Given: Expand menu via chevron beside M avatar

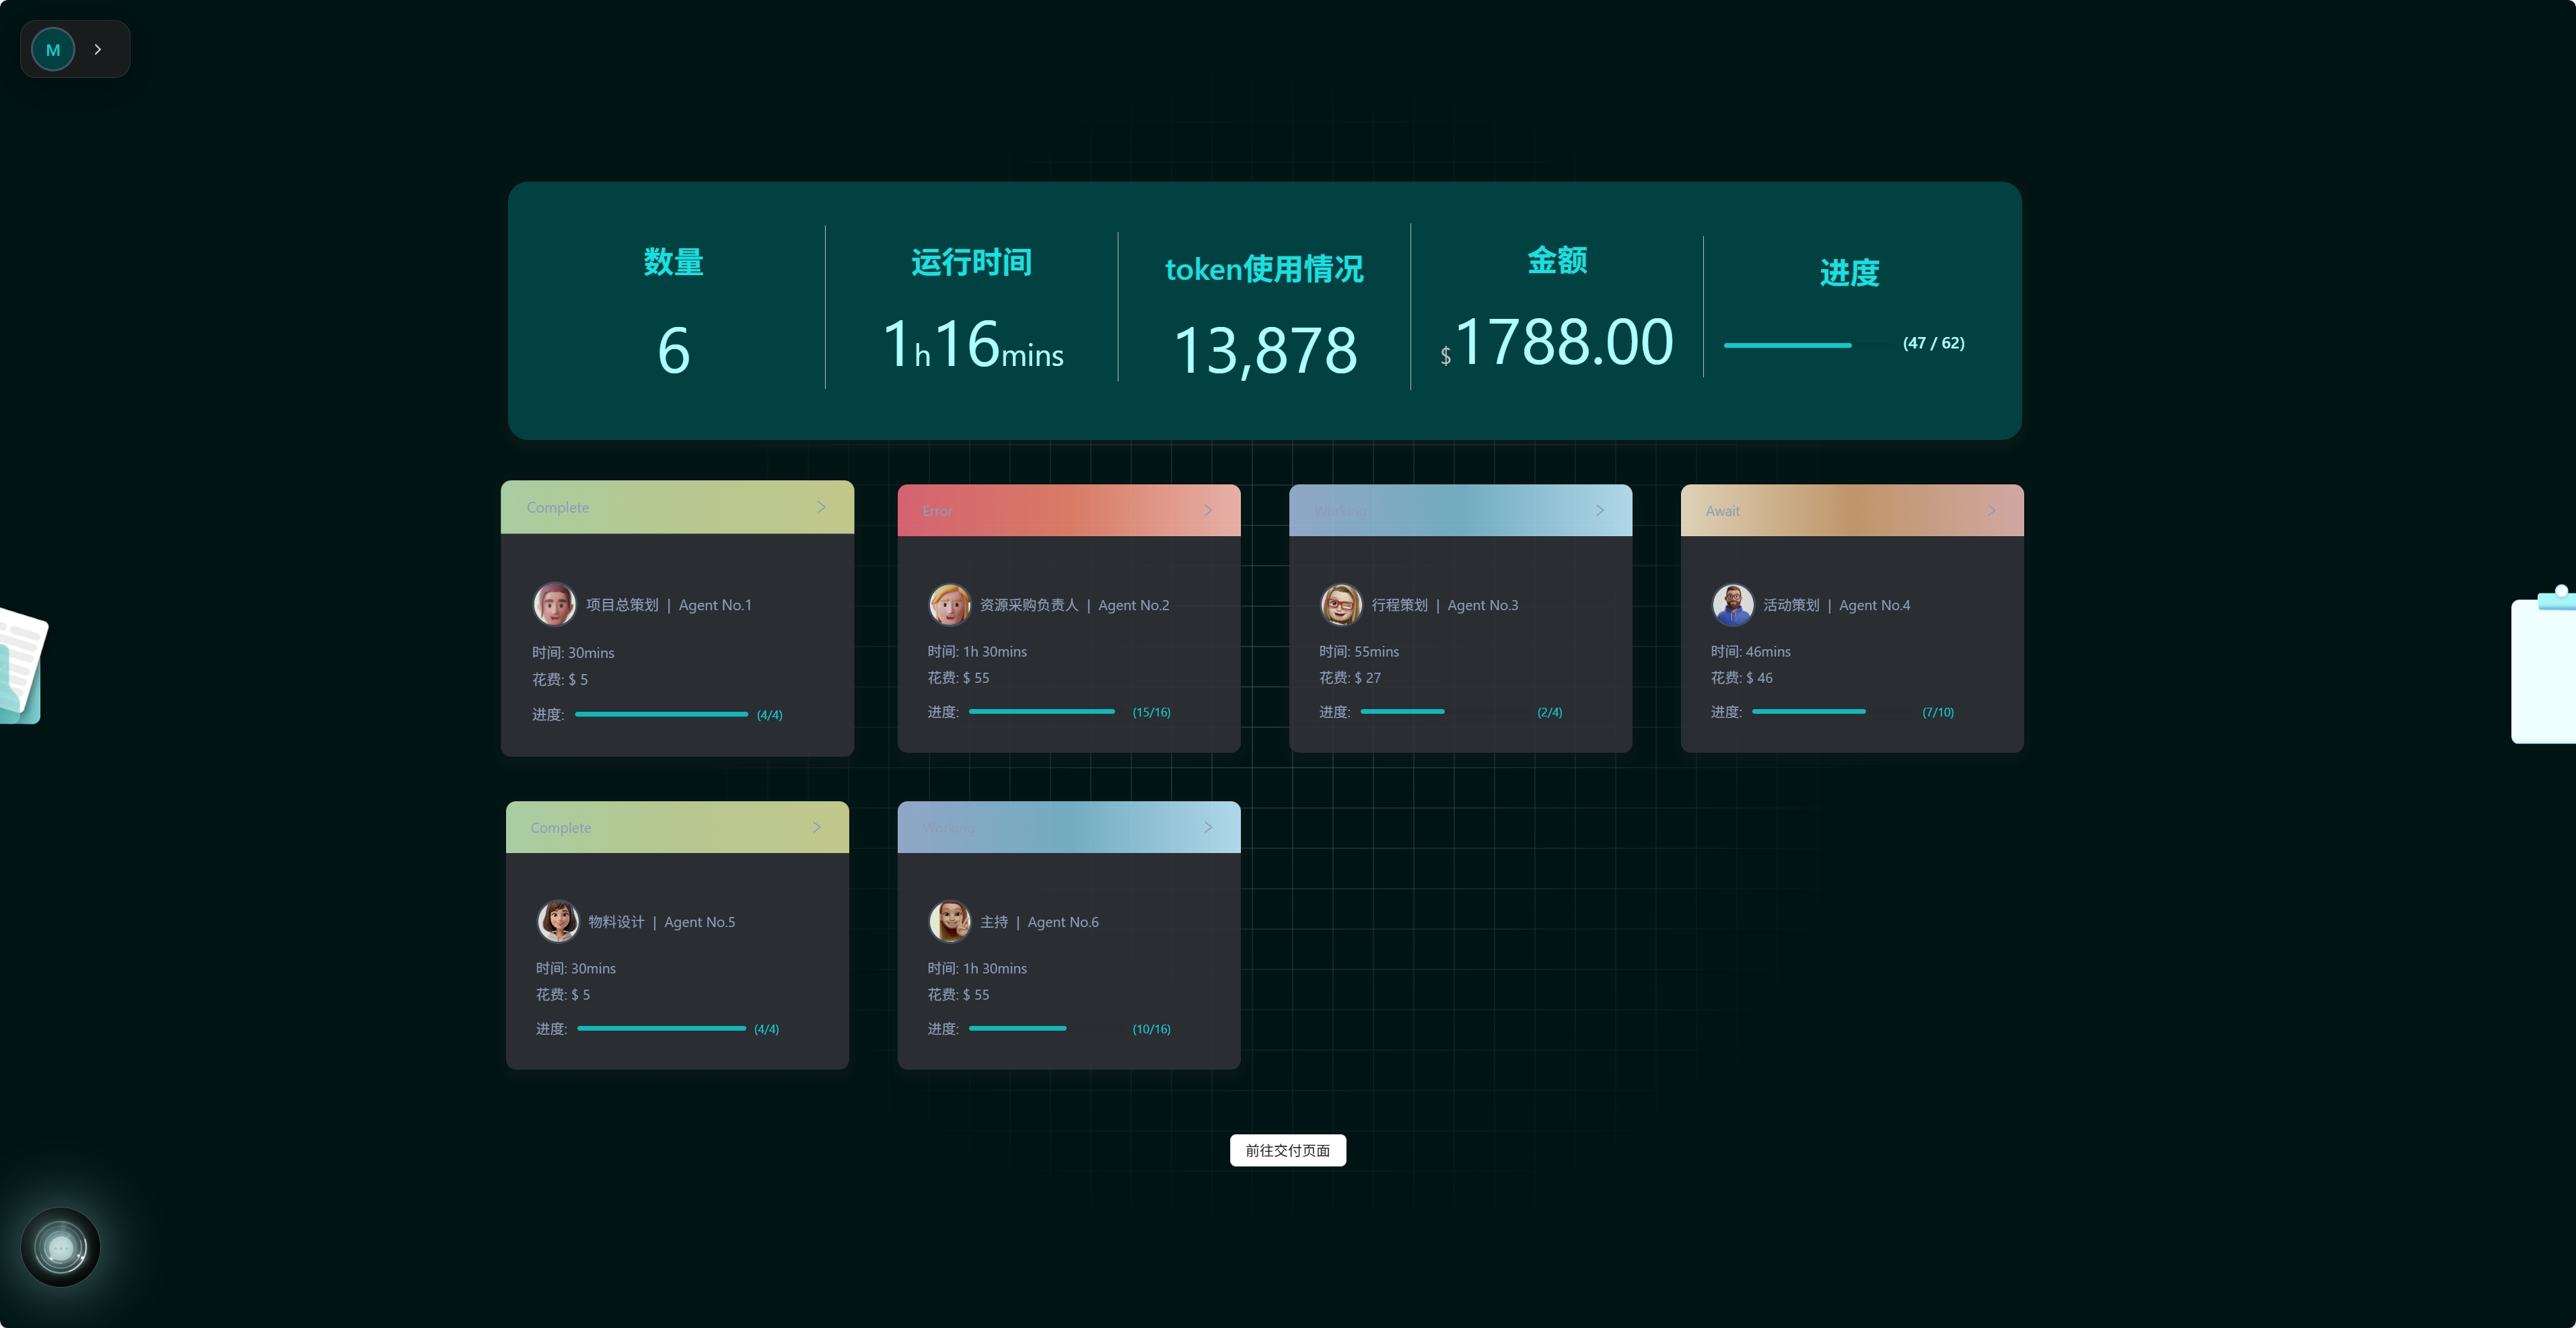Looking at the screenshot, I should (98, 49).
